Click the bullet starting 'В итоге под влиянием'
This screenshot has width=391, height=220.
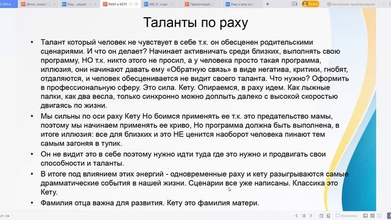tap(194, 183)
